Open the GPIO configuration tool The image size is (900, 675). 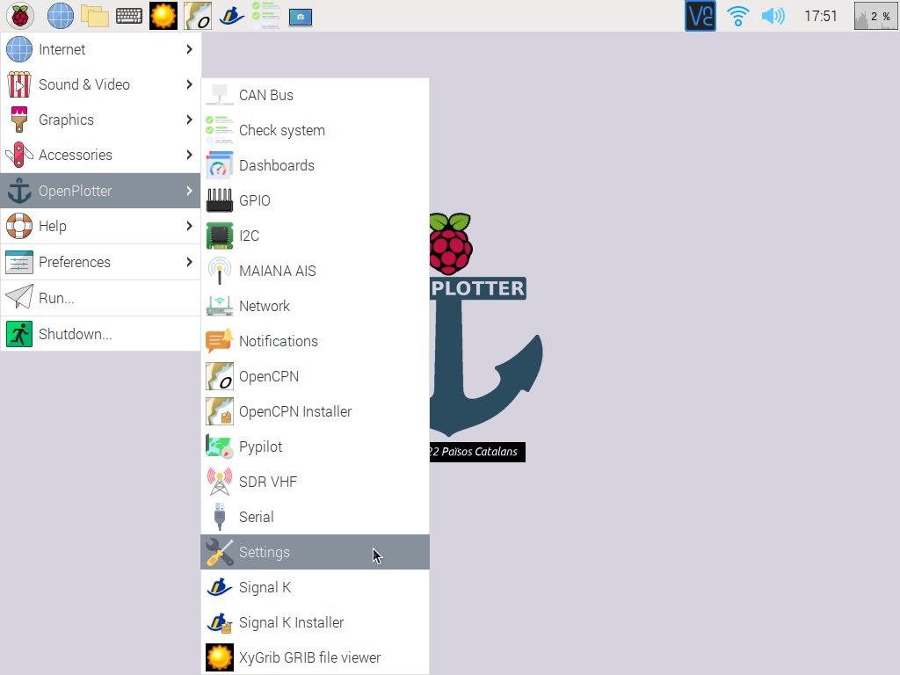[255, 200]
